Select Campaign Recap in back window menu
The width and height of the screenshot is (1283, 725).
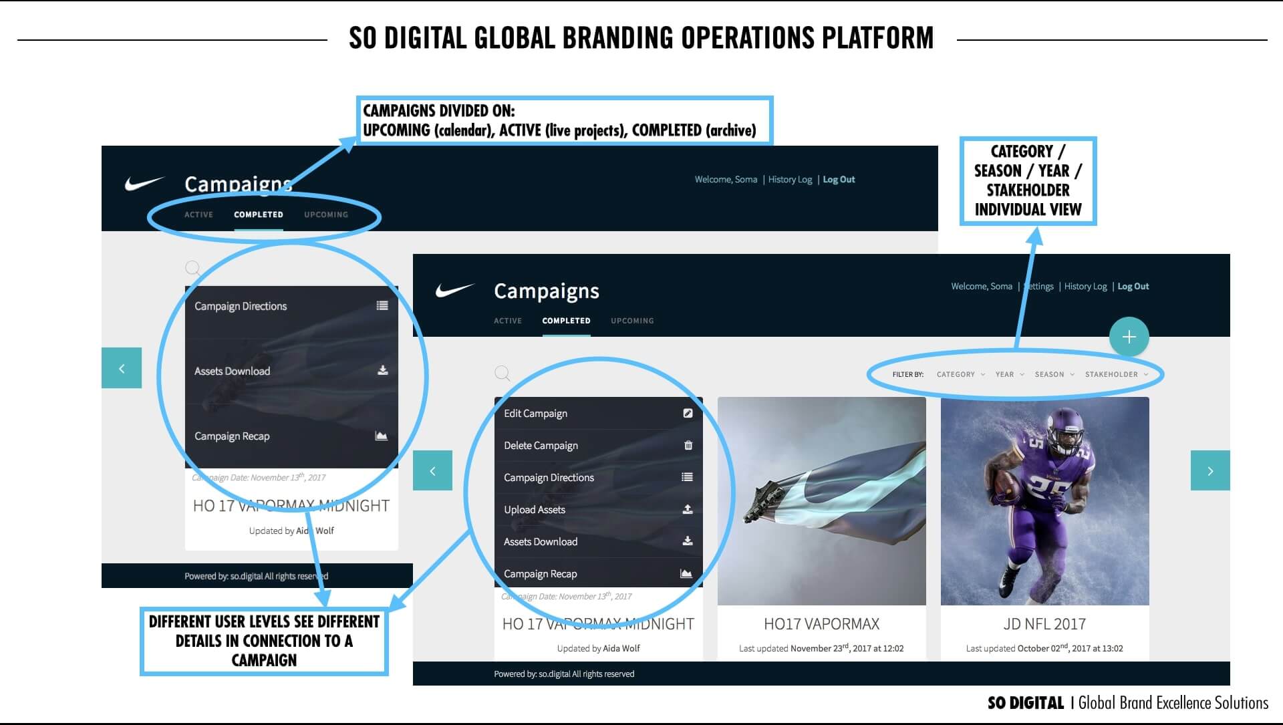291,436
